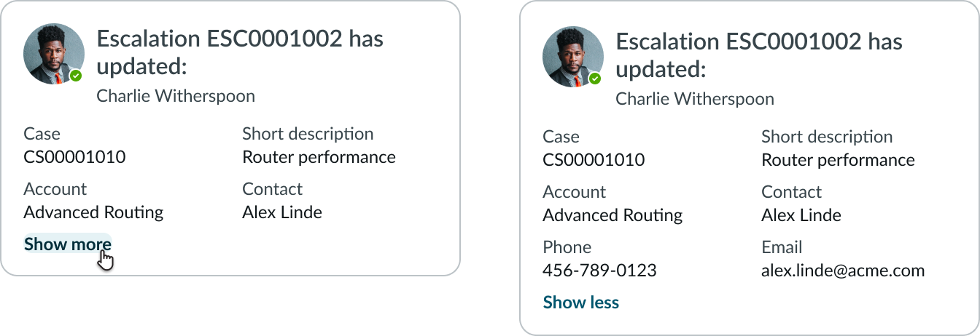Click Advanced Routing account in the collapsed card

[x=93, y=212]
